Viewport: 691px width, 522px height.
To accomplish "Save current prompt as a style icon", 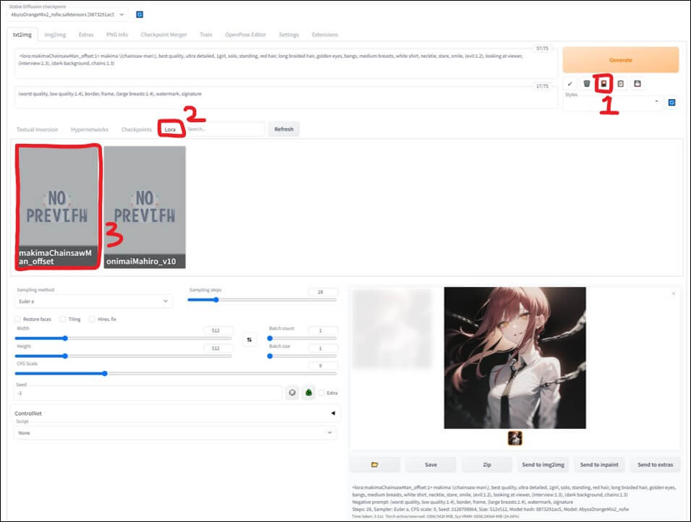I will (x=638, y=83).
